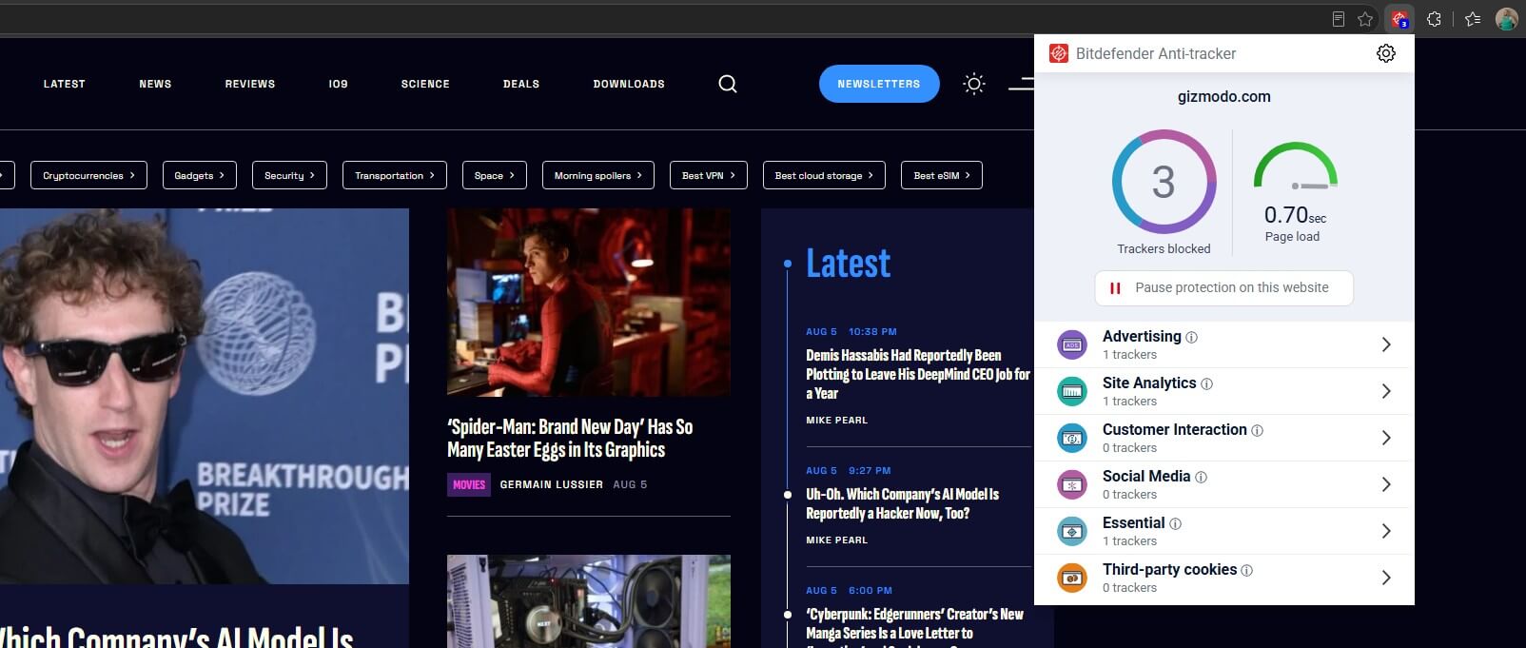Open the Cyberpunk: Edgerunners manga story
Image resolution: width=1526 pixels, height=648 pixels.
[x=914, y=623]
